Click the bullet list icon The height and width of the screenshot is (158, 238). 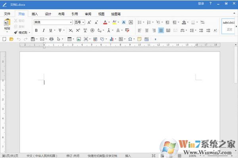click(x=140, y=23)
